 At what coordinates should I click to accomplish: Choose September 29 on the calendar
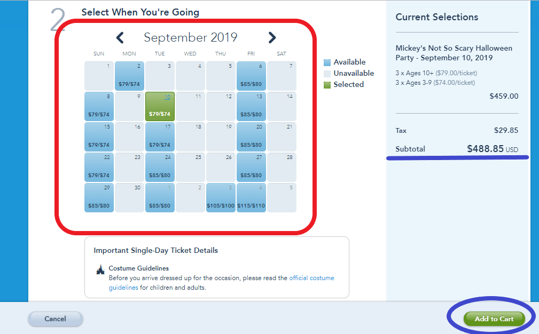point(99,198)
